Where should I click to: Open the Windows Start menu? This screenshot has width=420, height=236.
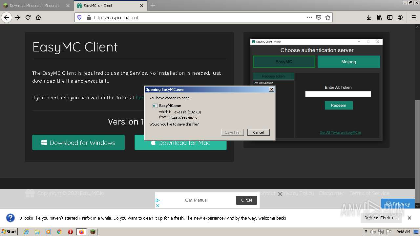click(x=9, y=232)
